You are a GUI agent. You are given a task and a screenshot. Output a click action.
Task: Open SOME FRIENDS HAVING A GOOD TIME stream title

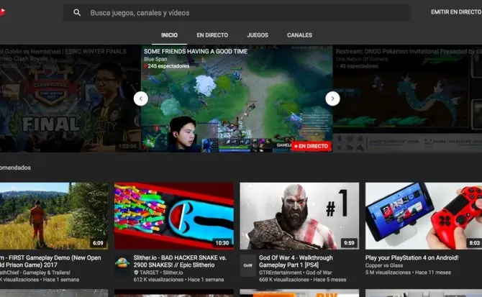[196, 51]
